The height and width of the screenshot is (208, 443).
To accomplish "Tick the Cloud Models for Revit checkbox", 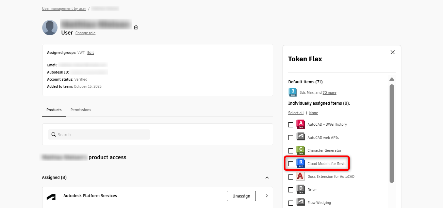I will [291, 164].
